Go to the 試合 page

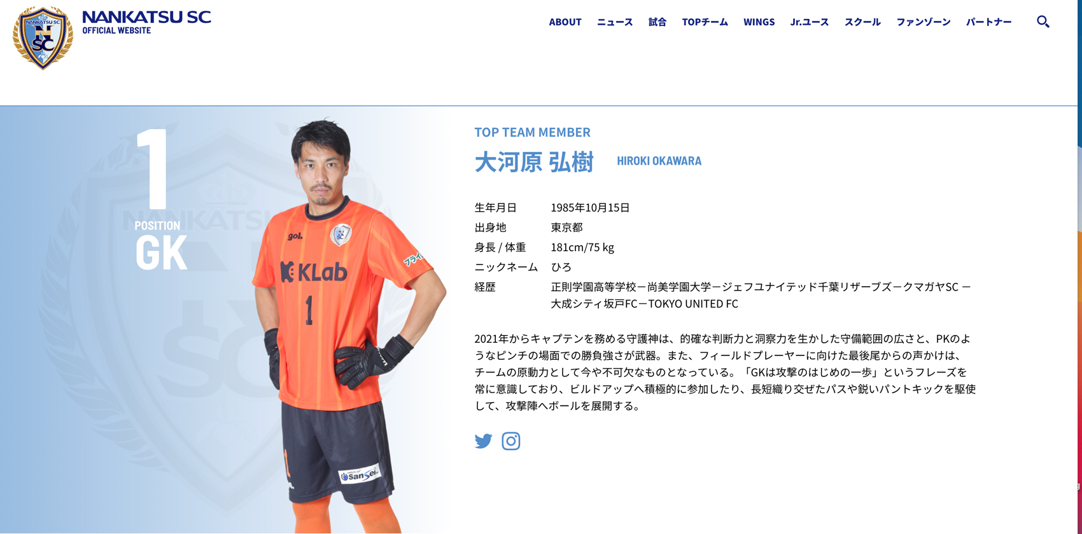click(x=657, y=22)
